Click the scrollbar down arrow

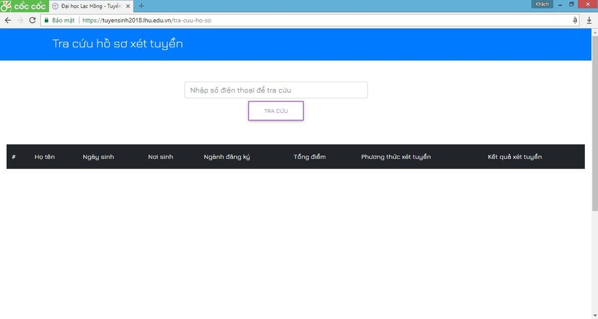point(595,315)
